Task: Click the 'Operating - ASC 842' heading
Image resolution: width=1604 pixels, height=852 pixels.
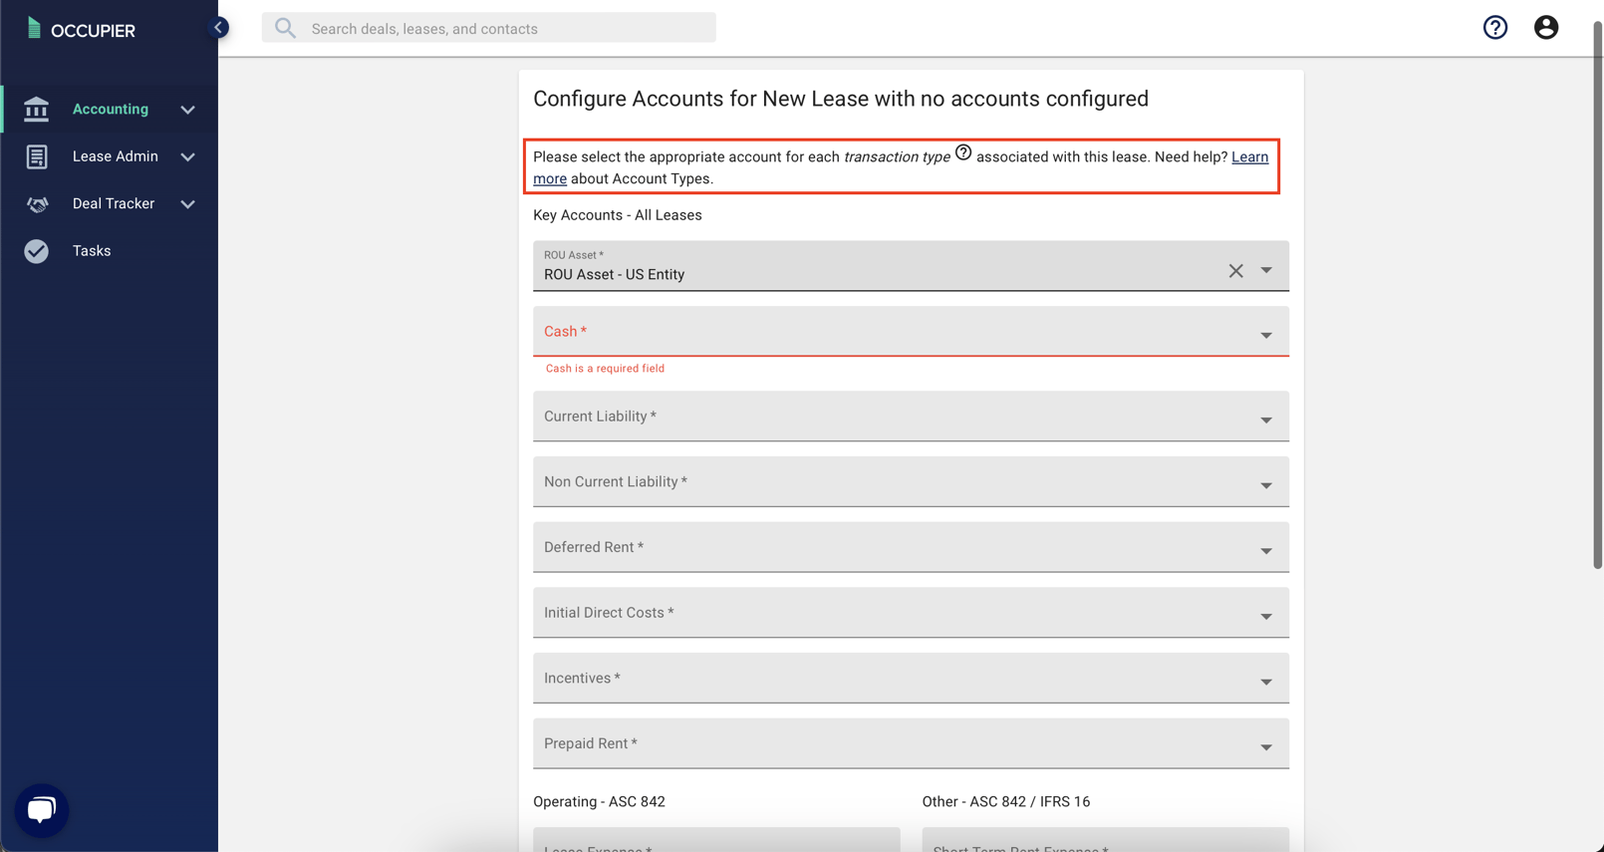Action: click(599, 801)
